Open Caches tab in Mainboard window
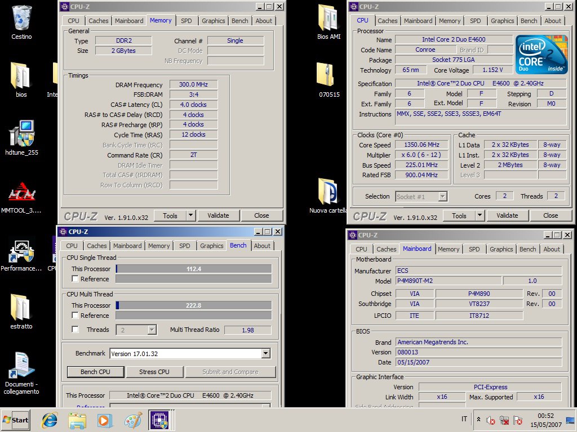Viewport: 577px width, 432px height. [386, 249]
